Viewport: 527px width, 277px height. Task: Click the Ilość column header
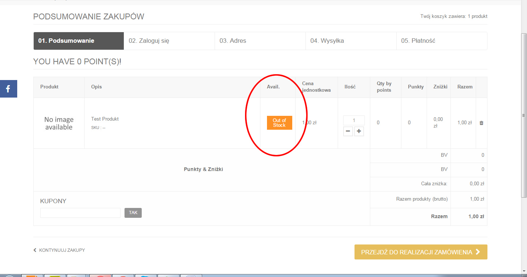click(x=350, y=87)
